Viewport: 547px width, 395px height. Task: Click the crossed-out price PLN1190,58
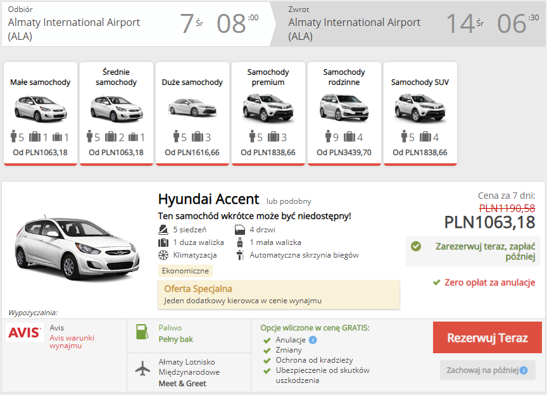(x=507, y=208)
